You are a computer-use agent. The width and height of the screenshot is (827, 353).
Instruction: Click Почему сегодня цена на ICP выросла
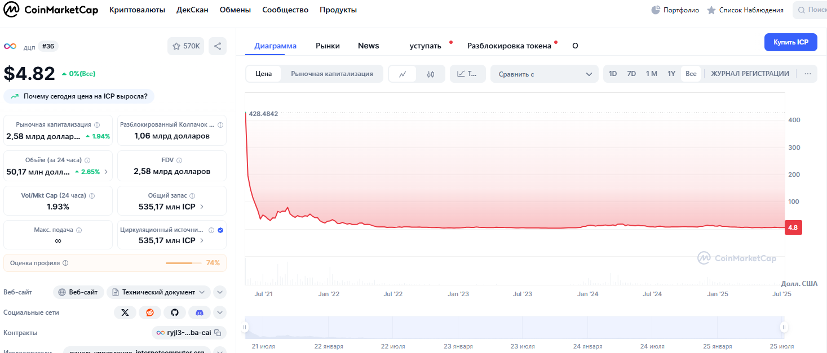coord(79,96)
